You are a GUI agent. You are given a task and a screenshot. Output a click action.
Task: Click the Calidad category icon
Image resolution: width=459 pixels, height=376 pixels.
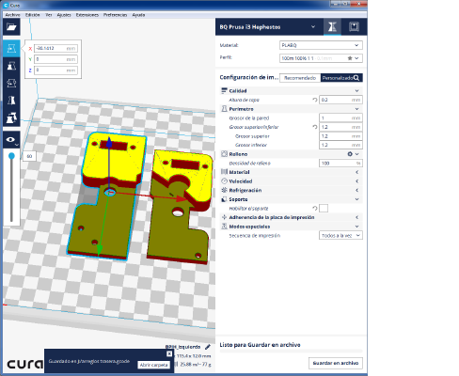(224, 91)
